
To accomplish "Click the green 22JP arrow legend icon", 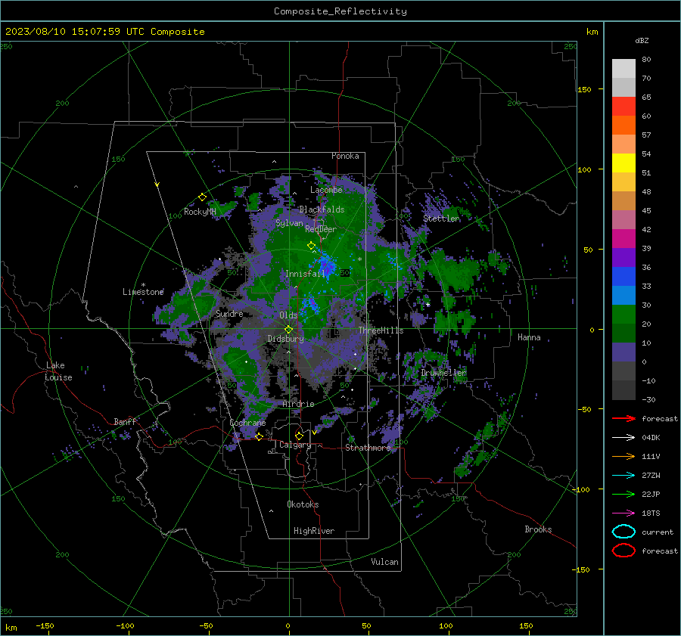I will tap(623, 494).
